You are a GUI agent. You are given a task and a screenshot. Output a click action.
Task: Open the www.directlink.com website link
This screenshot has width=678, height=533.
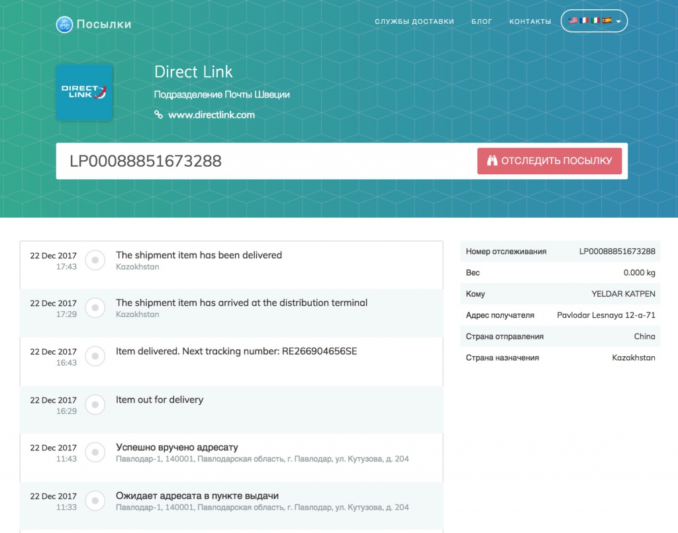pyautogui.click(x=211, y=115)
